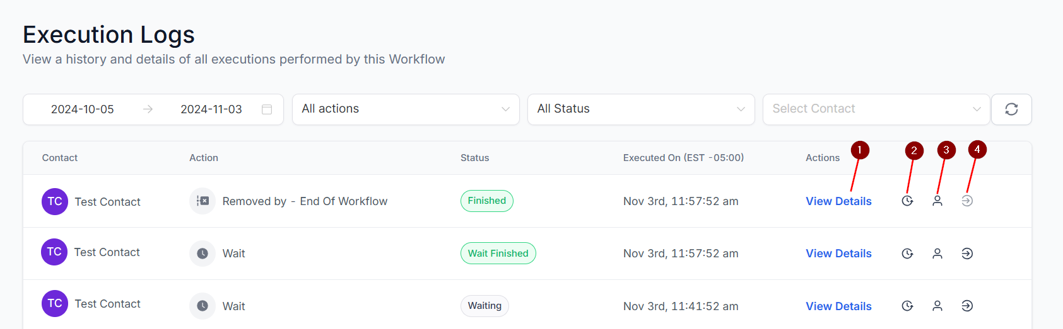The height and width of the screenshot is (329, 1063).
Task: Open the Select Contact dropdown
Action: (876, 109)
